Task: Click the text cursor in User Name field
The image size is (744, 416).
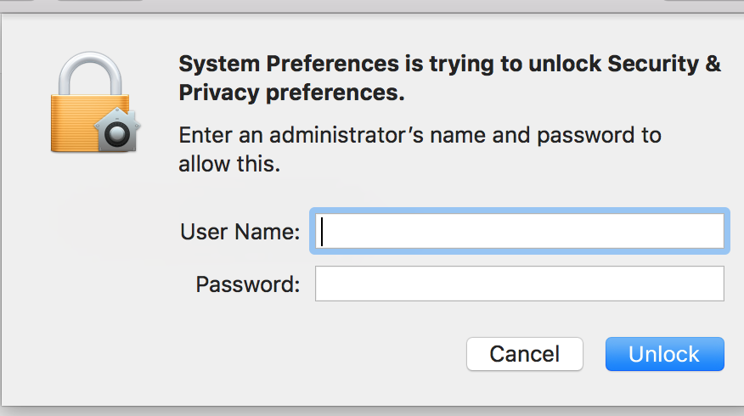Action: coord(324,231)
